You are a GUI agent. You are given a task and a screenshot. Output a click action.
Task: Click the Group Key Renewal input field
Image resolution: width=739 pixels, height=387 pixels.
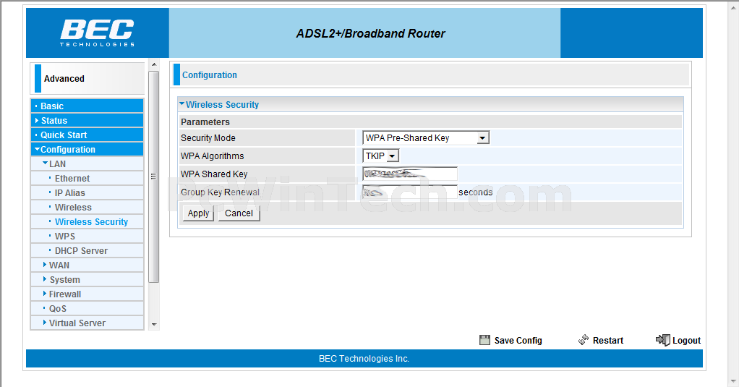click(409, 192)
